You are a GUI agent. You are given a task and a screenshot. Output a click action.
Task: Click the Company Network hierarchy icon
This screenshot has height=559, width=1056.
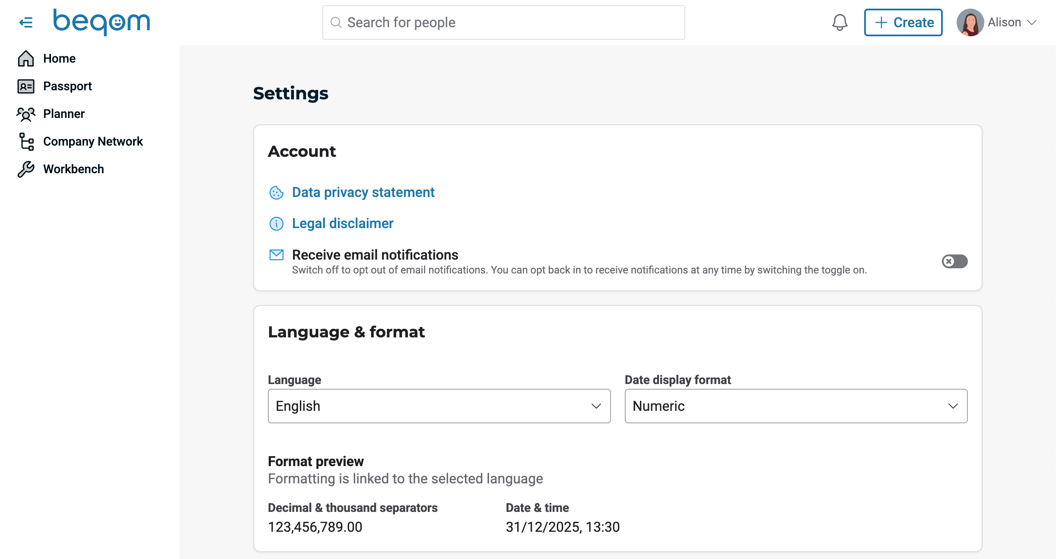(x=26, y=142)
